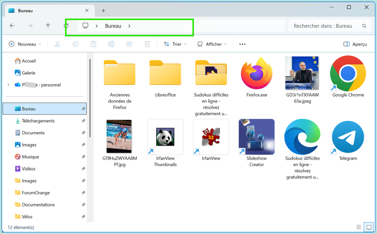Select the Google Chrome shortcut

click(x=348, y=73)
